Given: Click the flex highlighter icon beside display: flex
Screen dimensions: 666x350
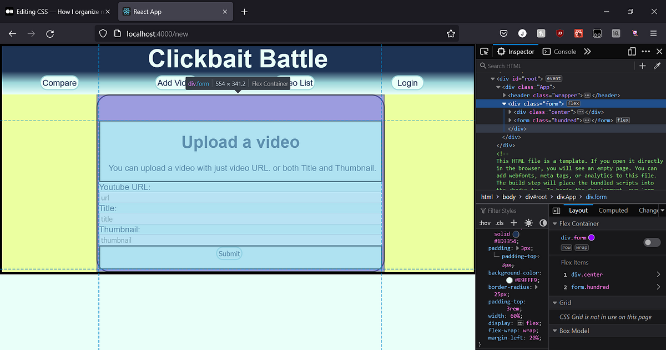Looking at the screenshot, I should 520,323.
